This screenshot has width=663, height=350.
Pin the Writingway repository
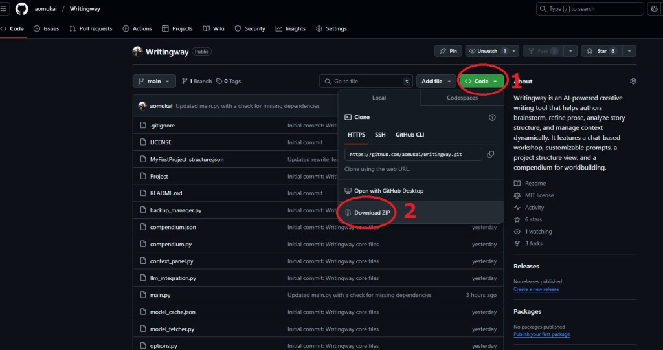(x=448, y=51)
